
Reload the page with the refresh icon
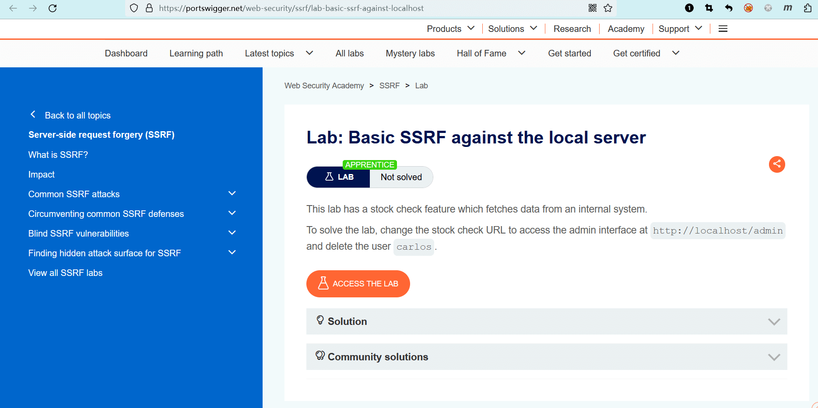tap(53, 8)
